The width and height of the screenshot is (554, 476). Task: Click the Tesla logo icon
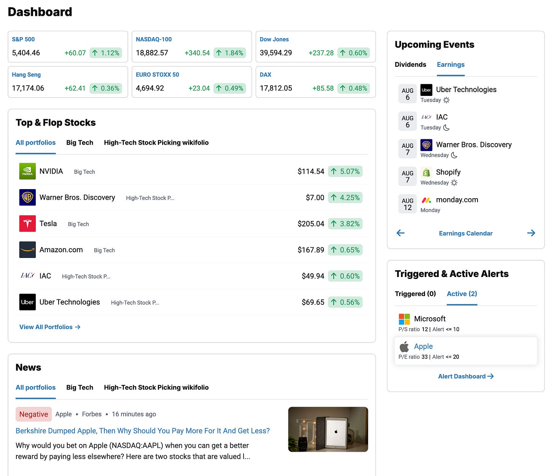click(27, 224)
